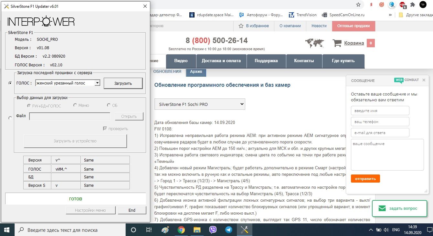The width and height of the screenshot is (433, 236).
Task: Click the End button in updater
Action: pyautogui.click(x=132, y=210)
